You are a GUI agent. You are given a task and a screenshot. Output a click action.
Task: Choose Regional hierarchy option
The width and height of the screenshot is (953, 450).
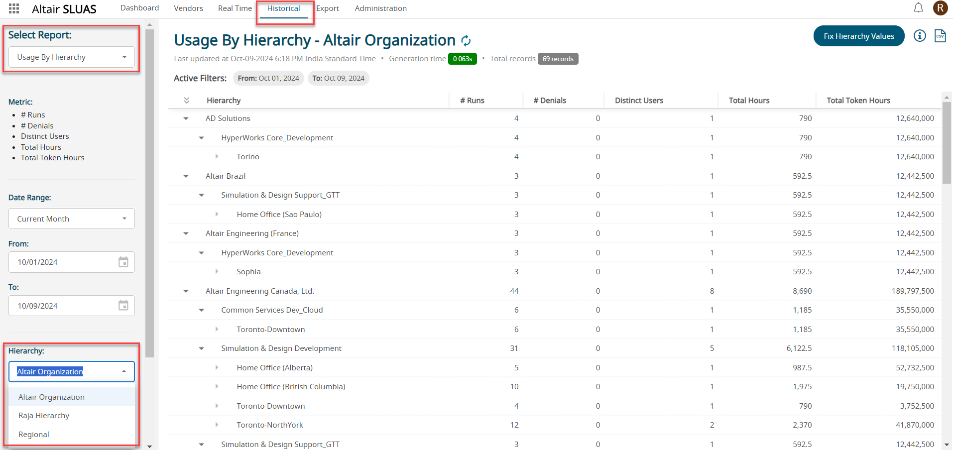(72, 435)
